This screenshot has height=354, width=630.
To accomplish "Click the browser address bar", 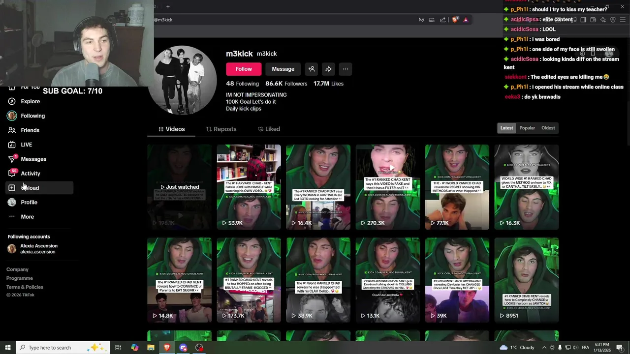I will 285,20.
